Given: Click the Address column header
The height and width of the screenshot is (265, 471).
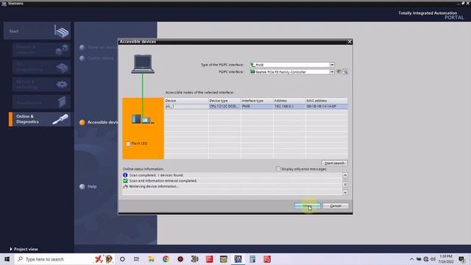Looking at the screenshot, I should pyautogui.click(x=289, y=101).
